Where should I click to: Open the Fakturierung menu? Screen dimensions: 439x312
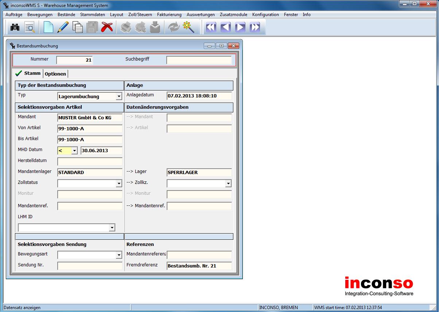pyautogui.click(x=169, y=15)
